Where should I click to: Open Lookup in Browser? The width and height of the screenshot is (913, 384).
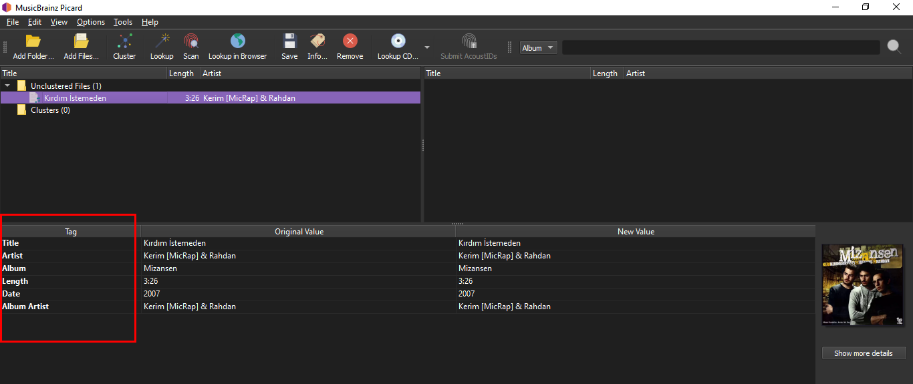point(237,42)
